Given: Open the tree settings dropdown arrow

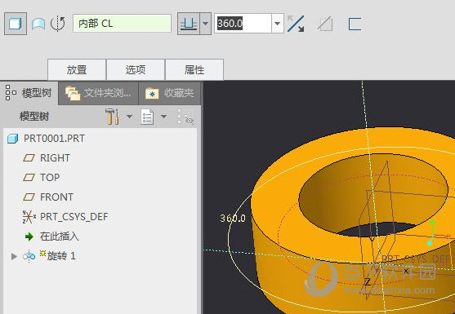Looking at the screenshot, I should click(129, 117).
